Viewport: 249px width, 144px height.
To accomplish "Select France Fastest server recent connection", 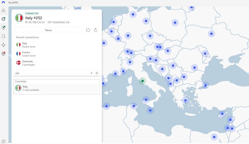I will [x=57, y=54].
